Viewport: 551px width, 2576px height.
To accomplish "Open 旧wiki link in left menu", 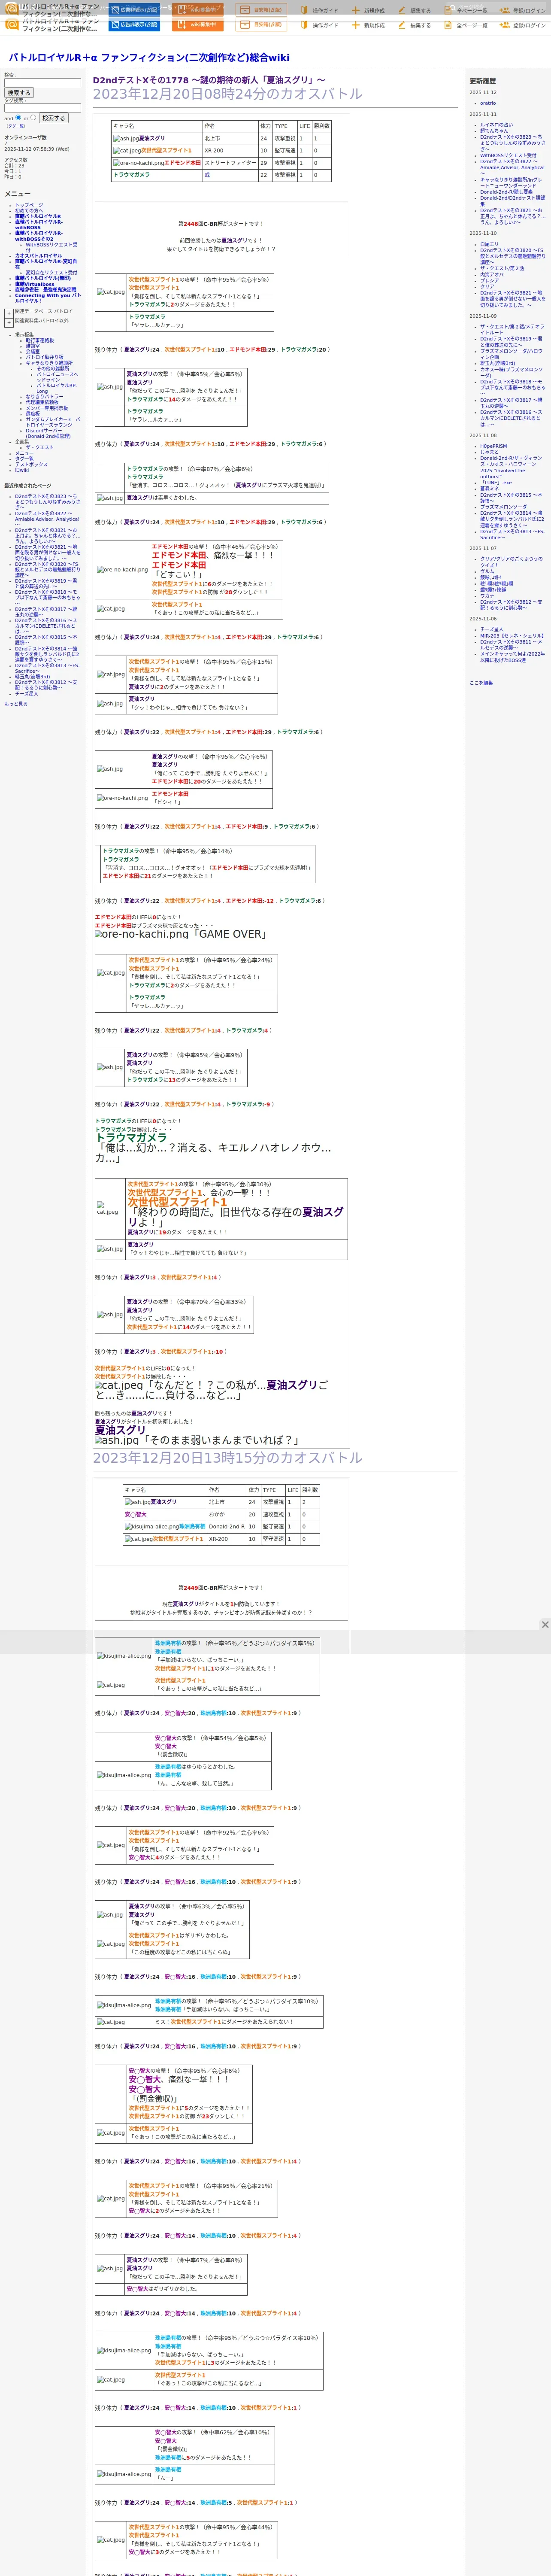I will 22,470.
